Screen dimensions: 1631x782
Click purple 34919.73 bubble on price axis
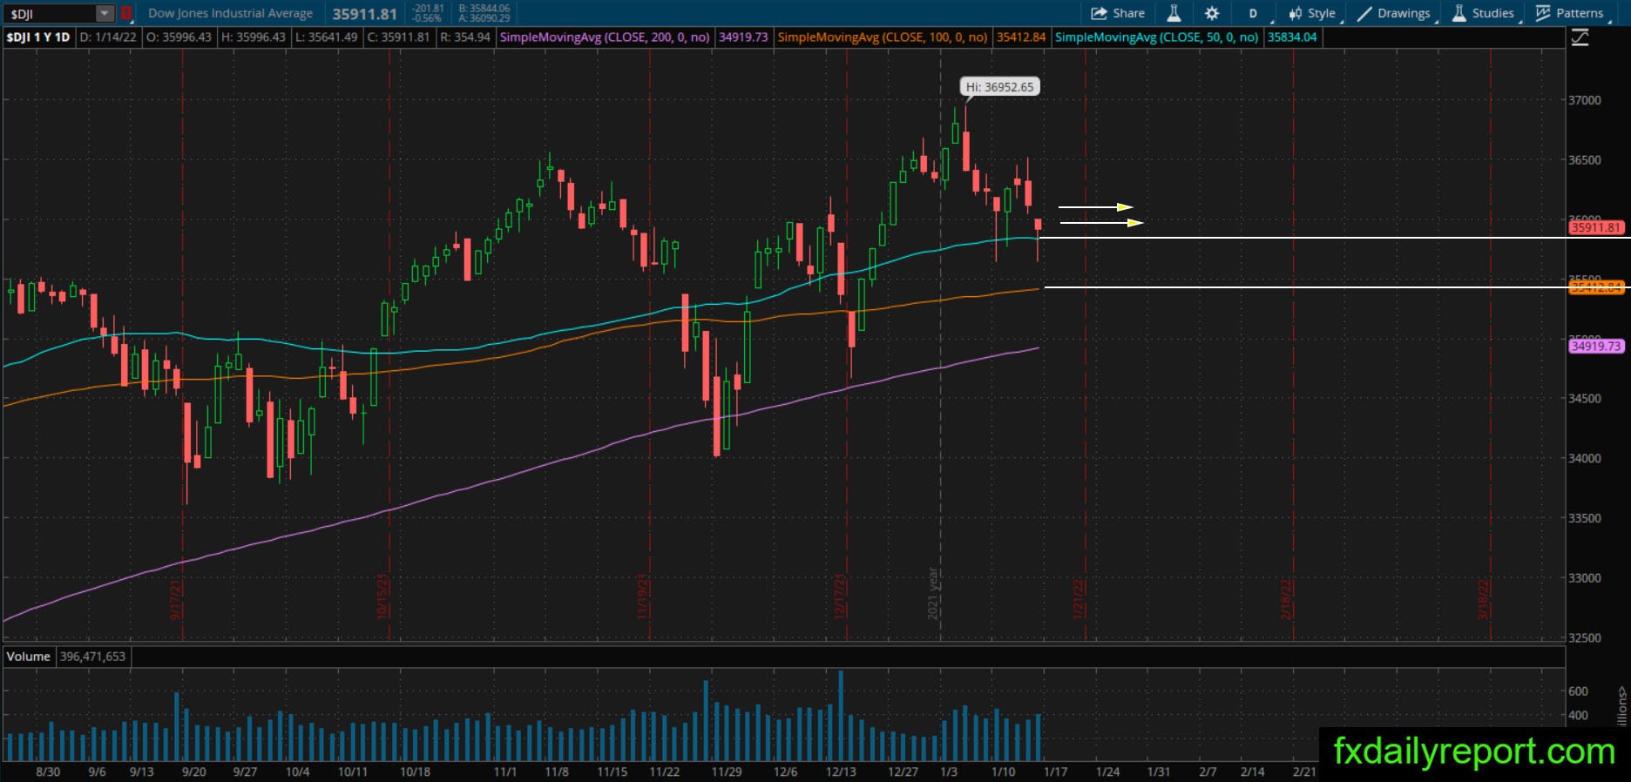click(x=1596, y=346)
